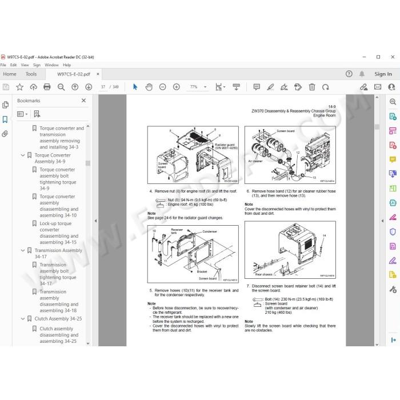Switch to the Tools tab
Screen dimensions: 400x400
(31, 74)
